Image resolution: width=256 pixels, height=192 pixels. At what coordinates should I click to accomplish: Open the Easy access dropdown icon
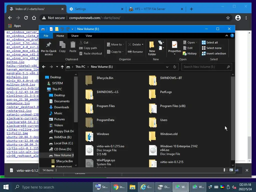pos(161,48)
